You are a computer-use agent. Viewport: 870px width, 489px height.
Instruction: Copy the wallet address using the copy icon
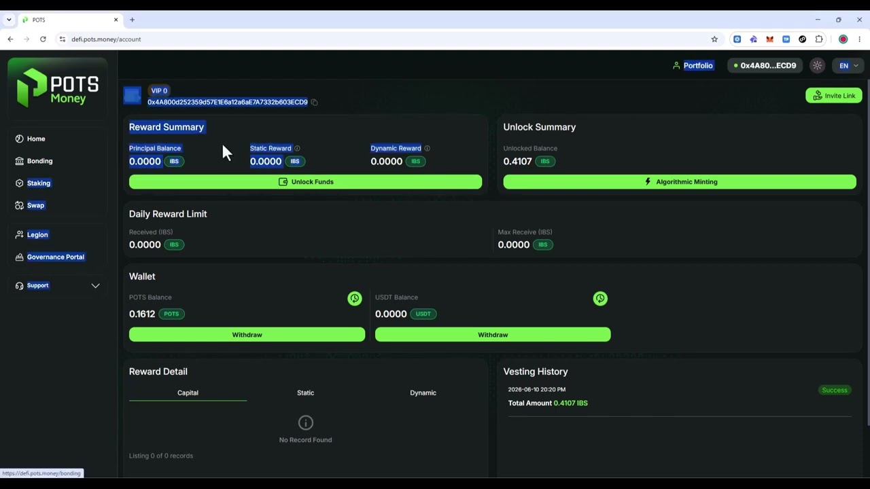tap(314, 103)
